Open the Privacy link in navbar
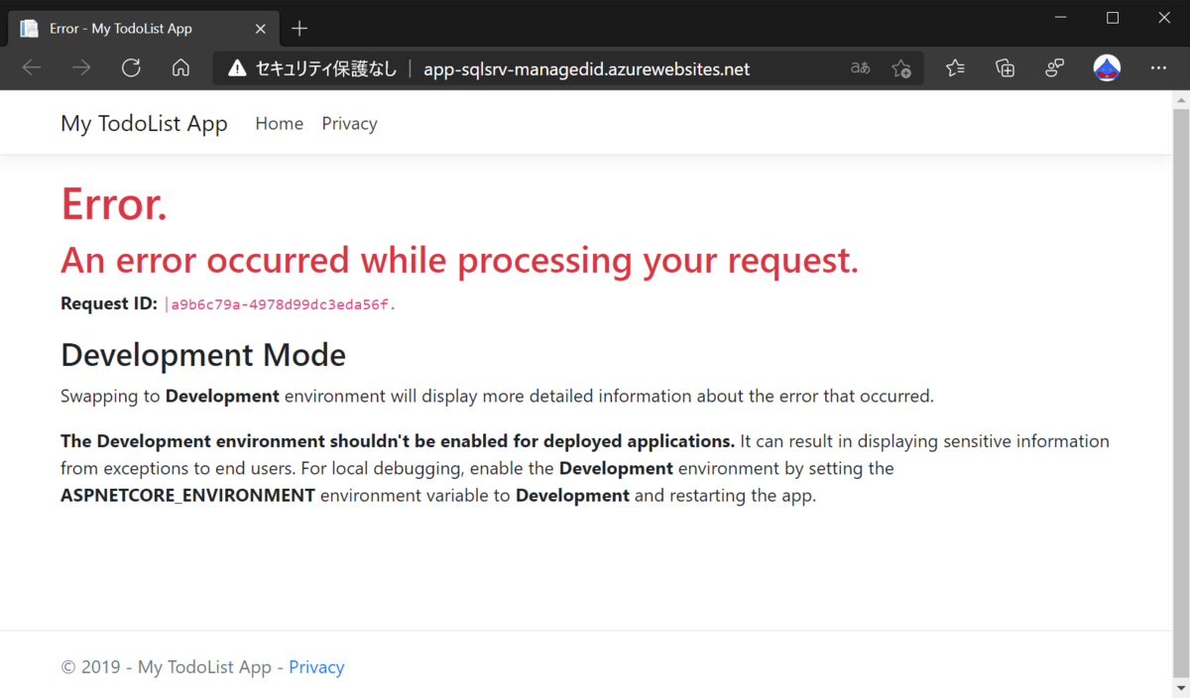 349,124
